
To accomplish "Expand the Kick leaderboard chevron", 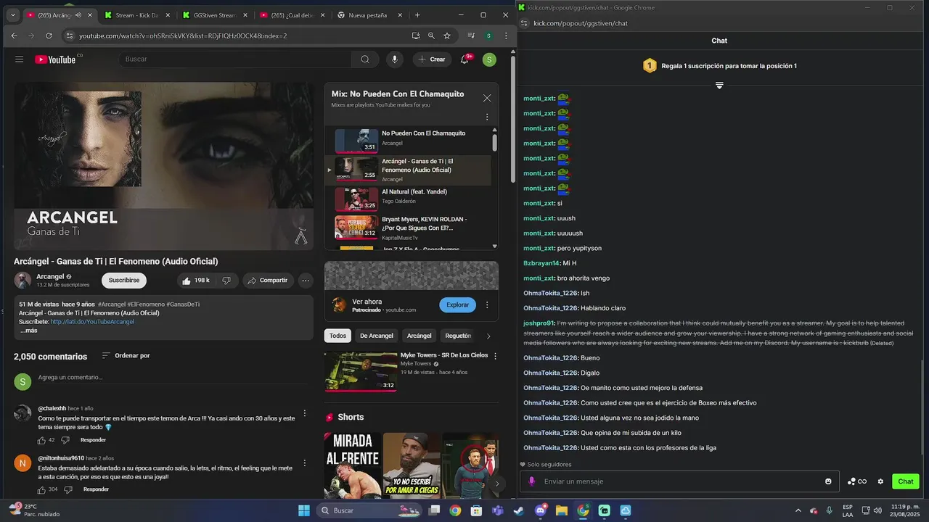I will (719, 86).
